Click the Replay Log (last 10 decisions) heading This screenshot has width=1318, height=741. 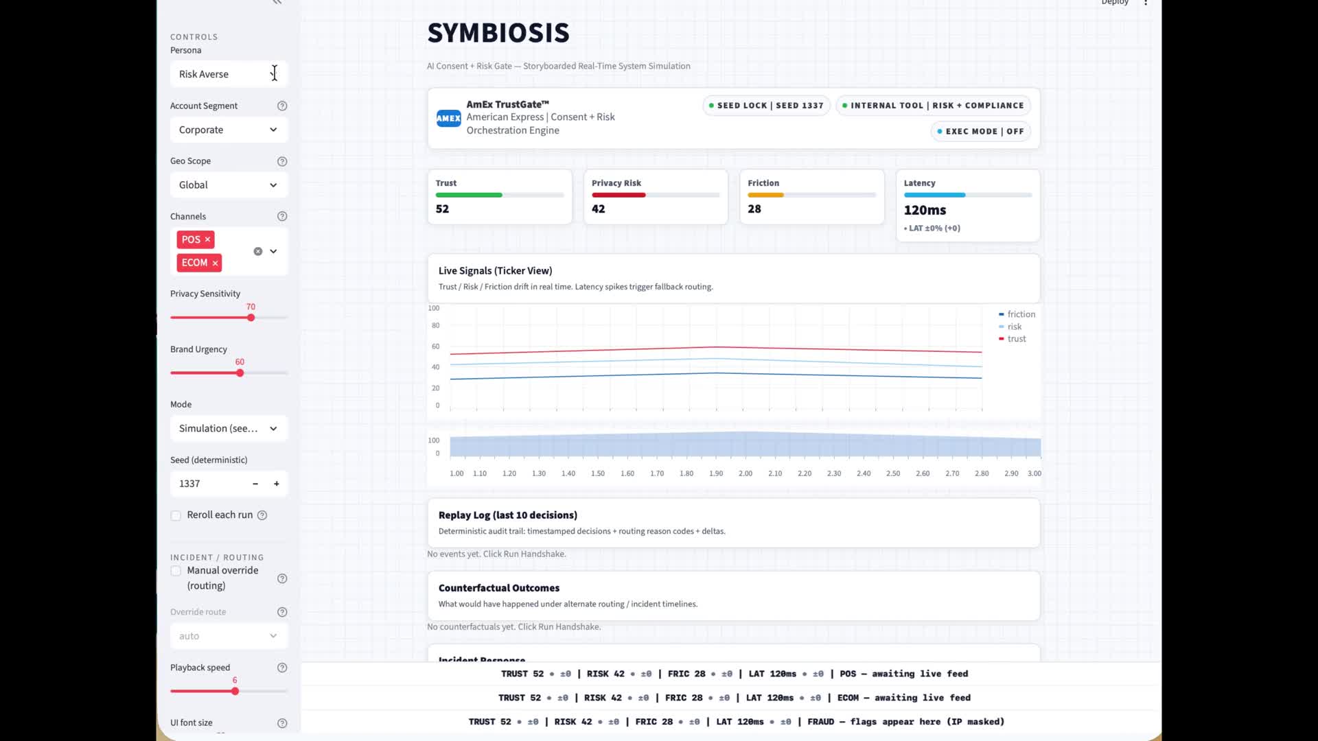click(x=508, y=515)
